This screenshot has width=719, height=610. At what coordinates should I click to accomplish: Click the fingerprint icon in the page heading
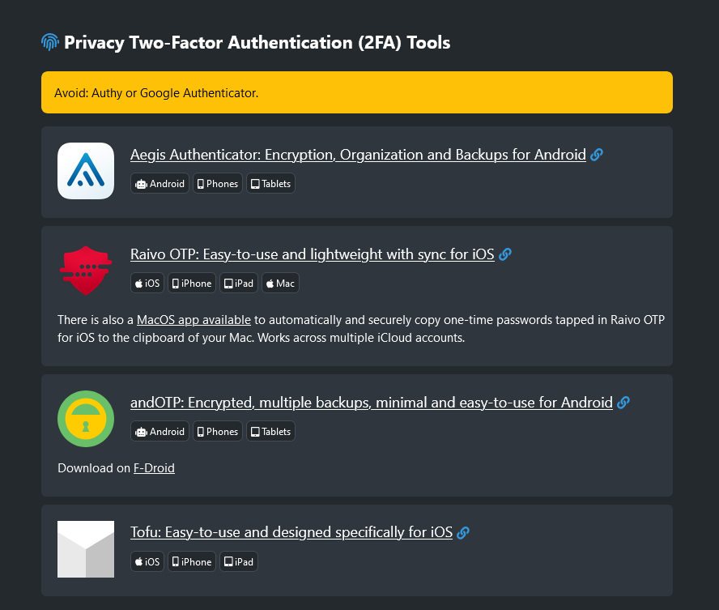50,42
